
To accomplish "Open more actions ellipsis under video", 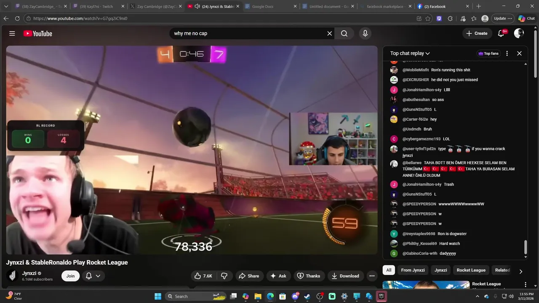I will tap(372, 276).
